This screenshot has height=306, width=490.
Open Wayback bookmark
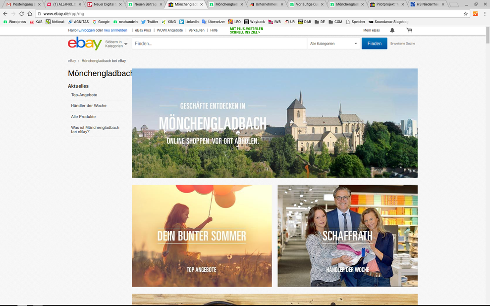(x=254, y=22)
